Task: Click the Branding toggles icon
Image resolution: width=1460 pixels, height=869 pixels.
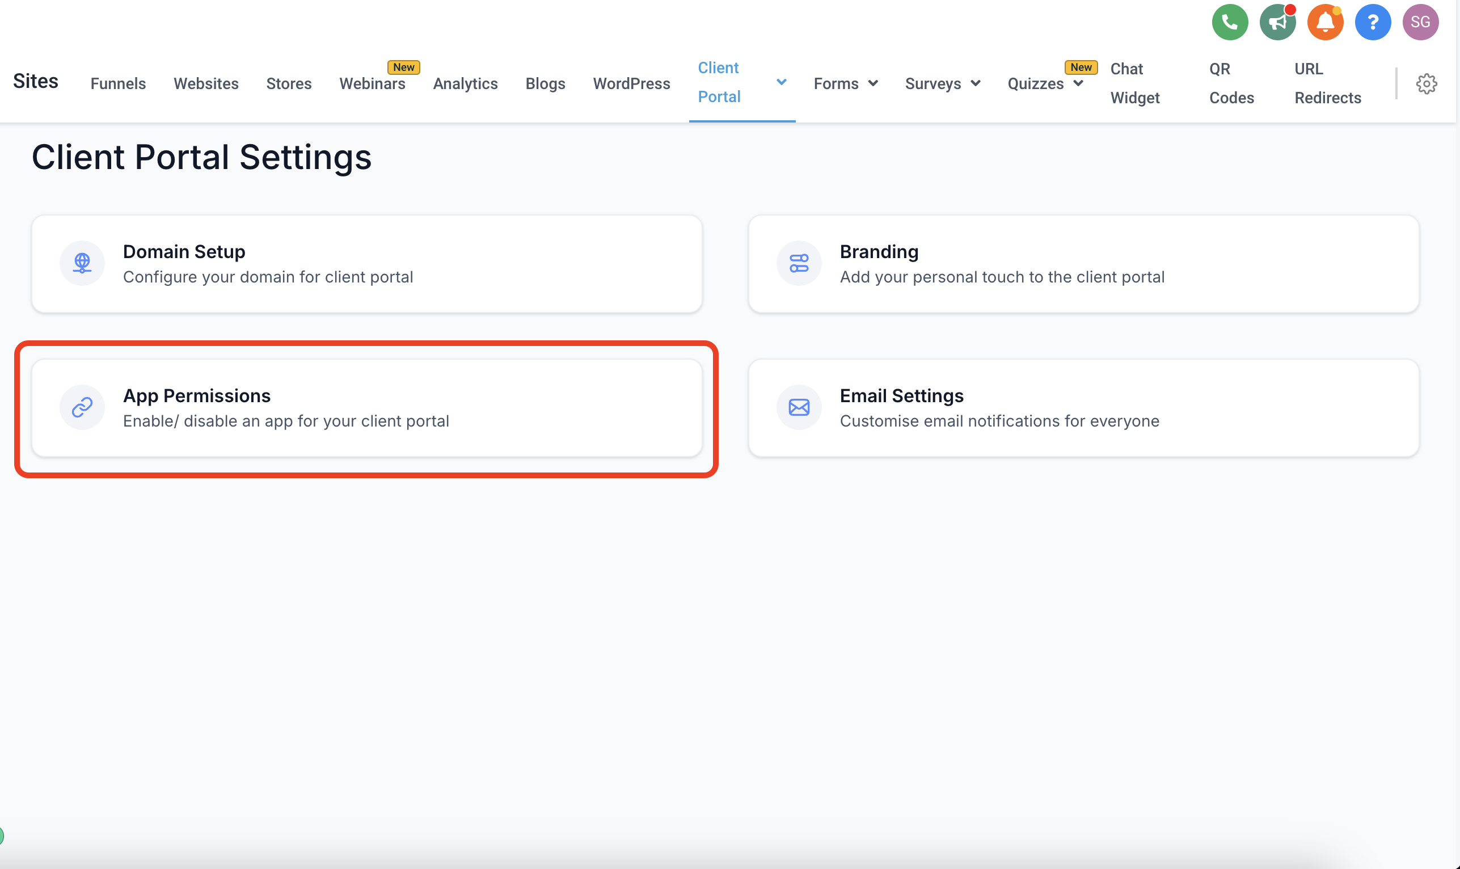Action: (x=799, y=264)
